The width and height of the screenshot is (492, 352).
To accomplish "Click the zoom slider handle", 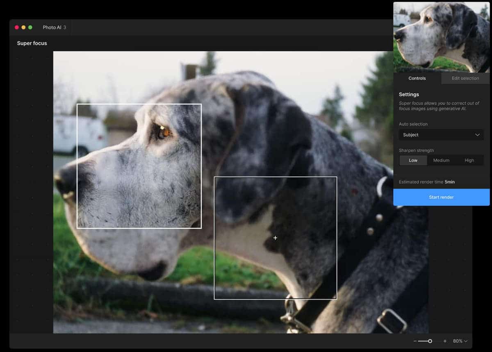I will (429, 341).
